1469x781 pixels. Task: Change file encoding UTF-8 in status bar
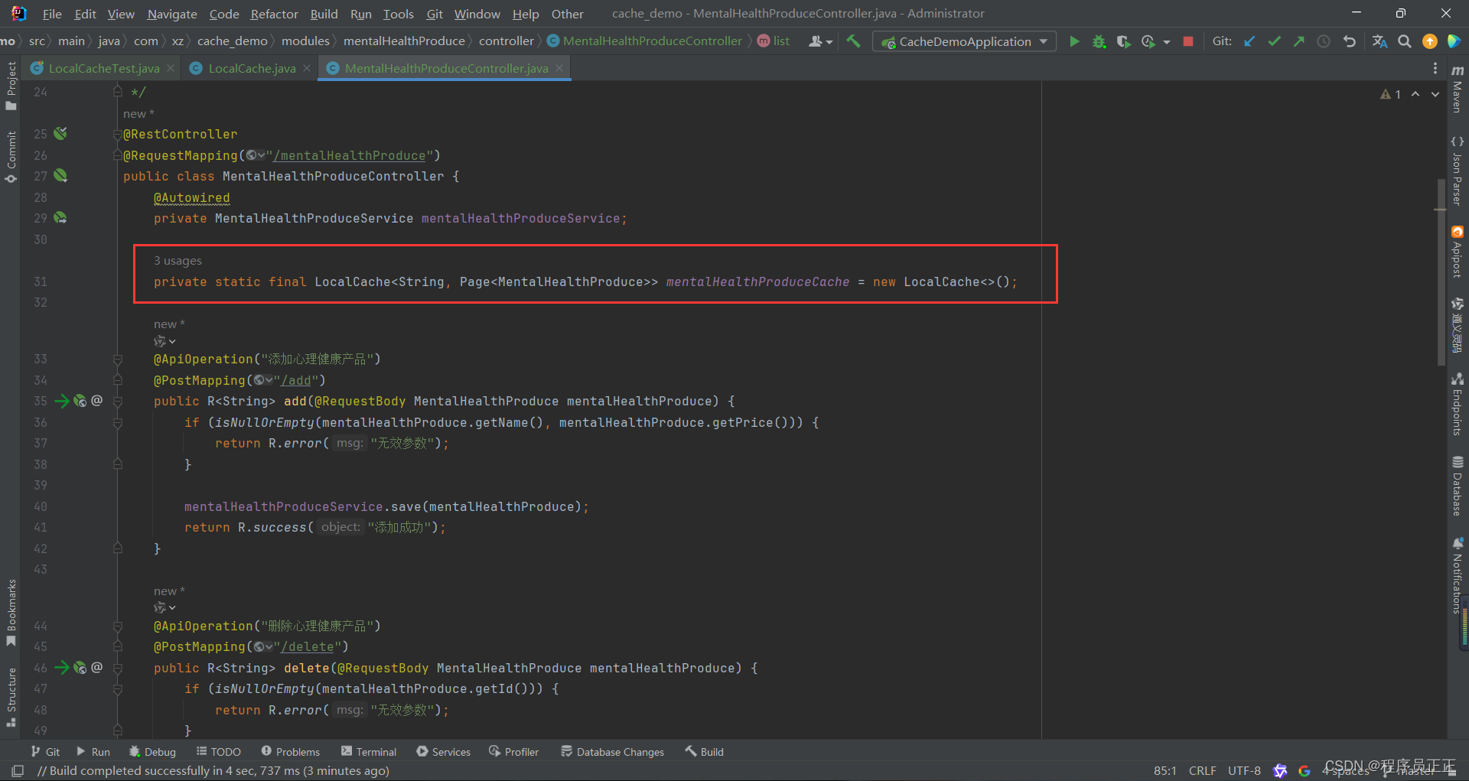(1244, 770)
